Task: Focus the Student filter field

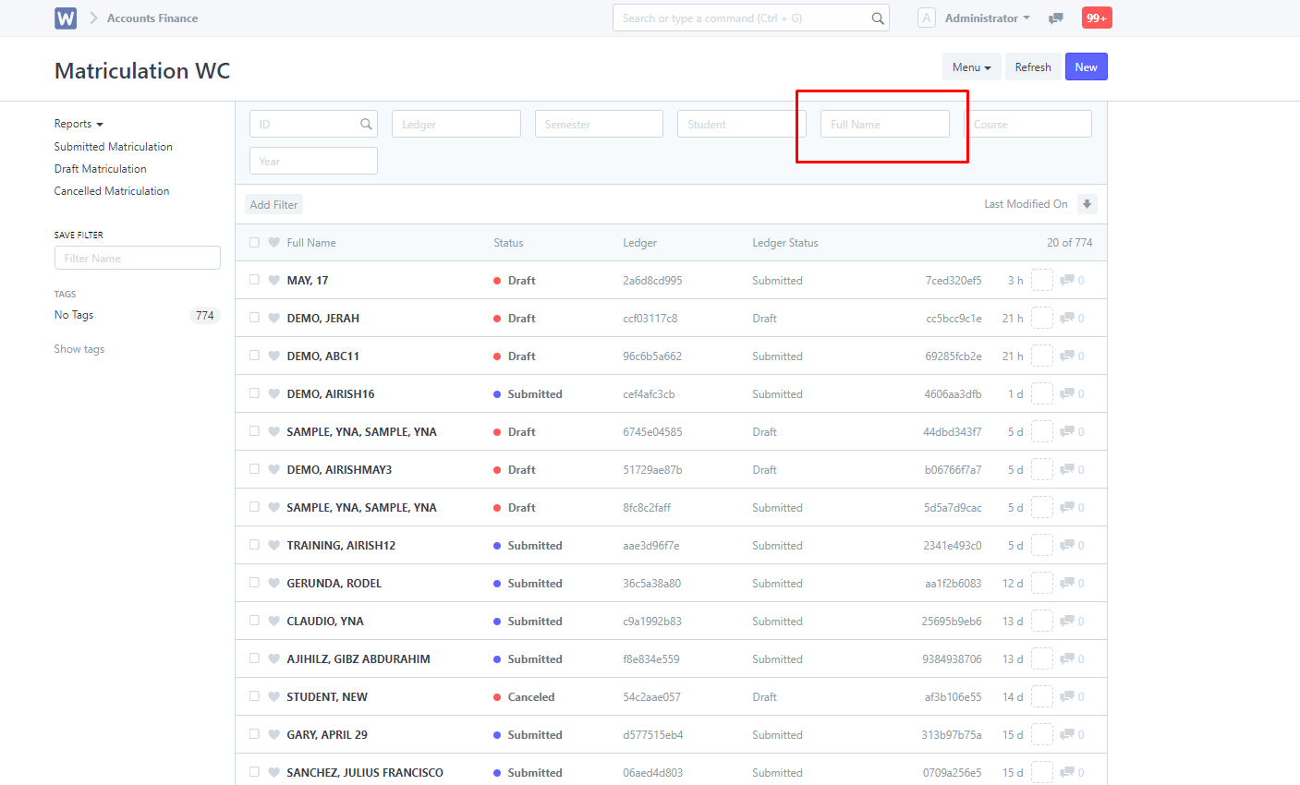Action: tap(742, 124)
